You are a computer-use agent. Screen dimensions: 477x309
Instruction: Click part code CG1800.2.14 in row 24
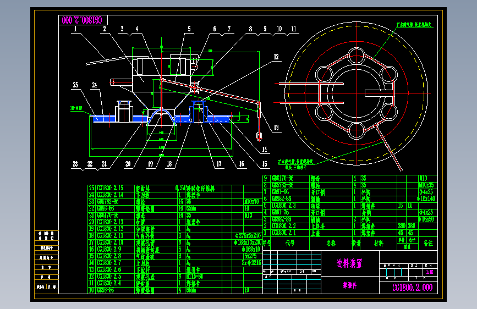tap(110, 195)
